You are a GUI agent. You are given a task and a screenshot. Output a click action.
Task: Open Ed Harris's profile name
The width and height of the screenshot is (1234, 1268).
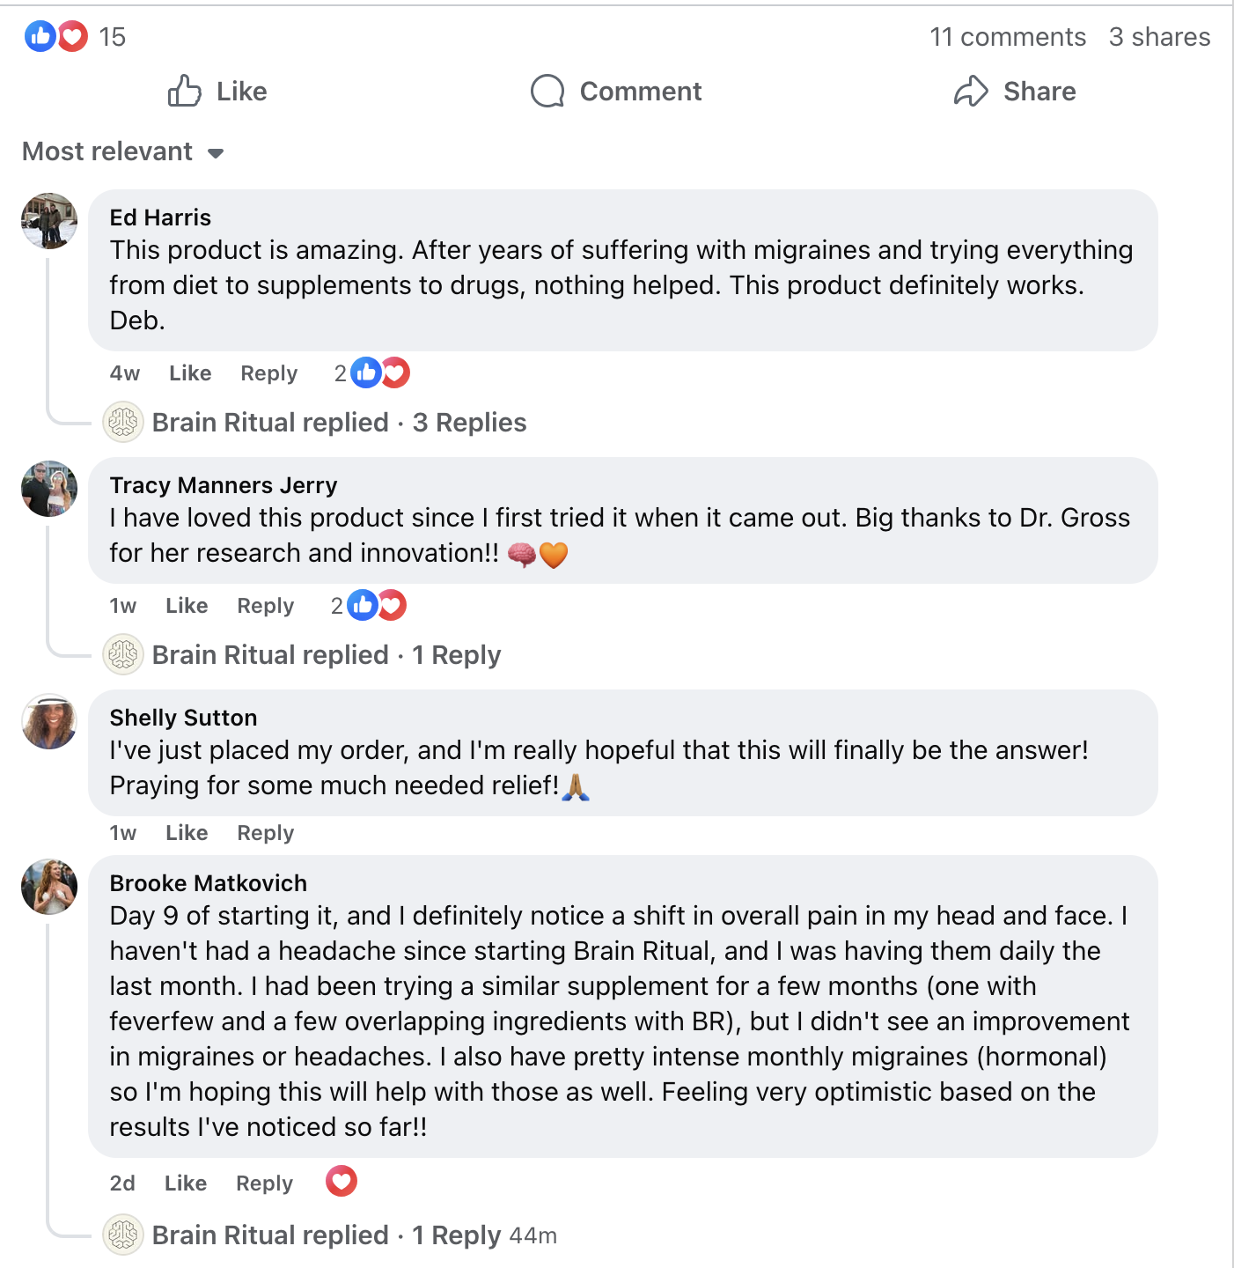click(160, 217)
